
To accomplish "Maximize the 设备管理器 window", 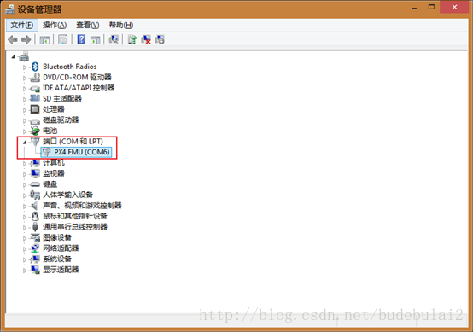I will point(431,7).
